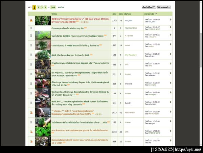Image resolution: width=203 pixels, height=153 pixels.
Task: Open BUCE.84 Bucephalandra Black Forest topic
Action: [80, 103]
